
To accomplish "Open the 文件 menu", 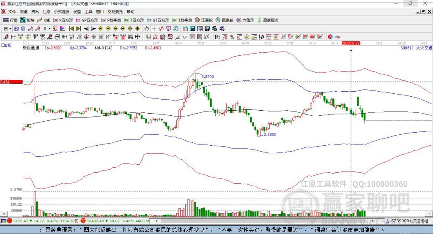I will pyautogui.click(x=12, y=11).
